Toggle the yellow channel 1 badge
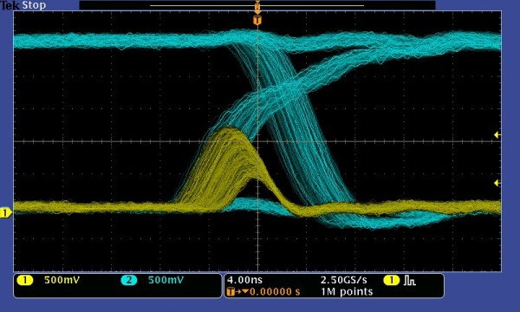Viewport: 520px width, 312px height. (25, 281)
